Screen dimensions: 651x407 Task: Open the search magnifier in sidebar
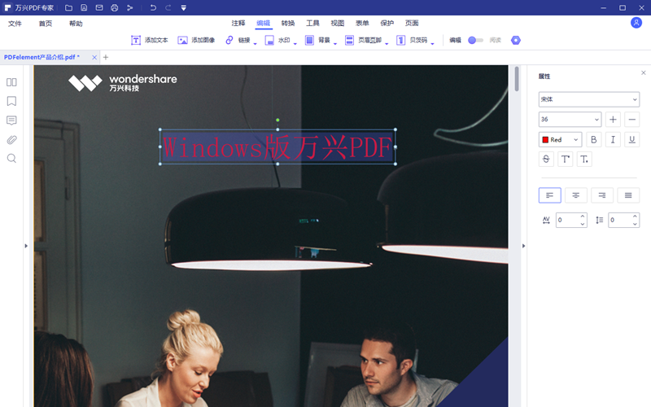tap(11, 158)
